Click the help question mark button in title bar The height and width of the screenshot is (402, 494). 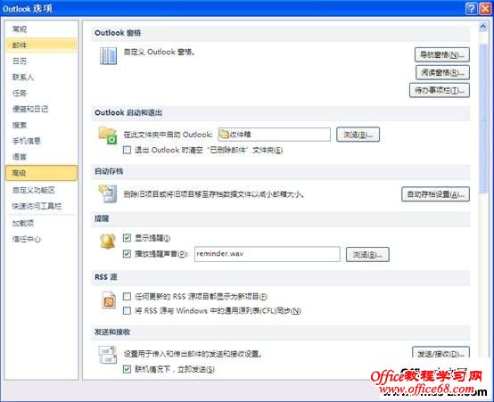pyautogui.click(x=472, y=9)
